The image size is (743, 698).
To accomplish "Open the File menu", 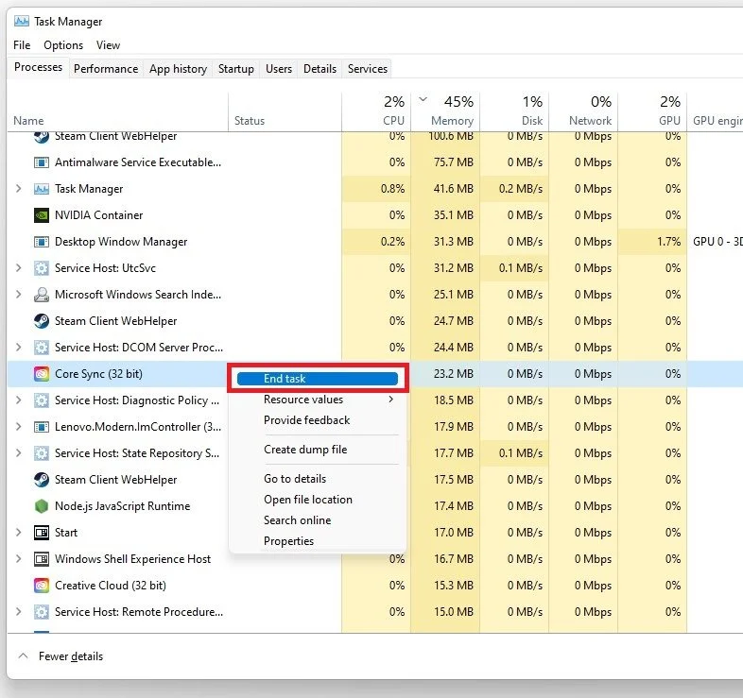I will (x=22, y=45).
